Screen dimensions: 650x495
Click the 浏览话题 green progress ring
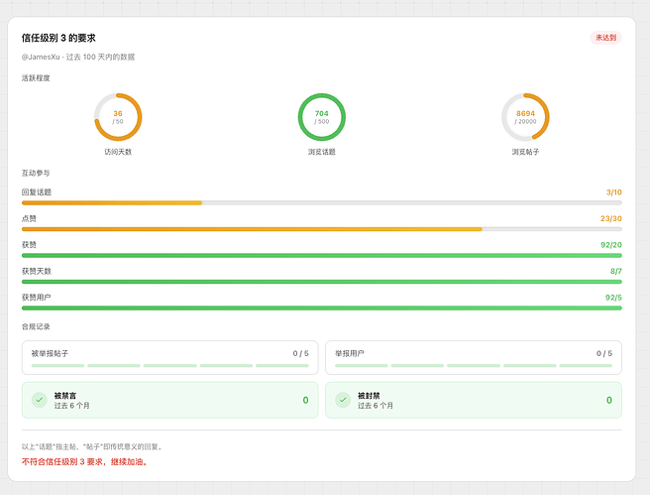click(x=322, y=117)
